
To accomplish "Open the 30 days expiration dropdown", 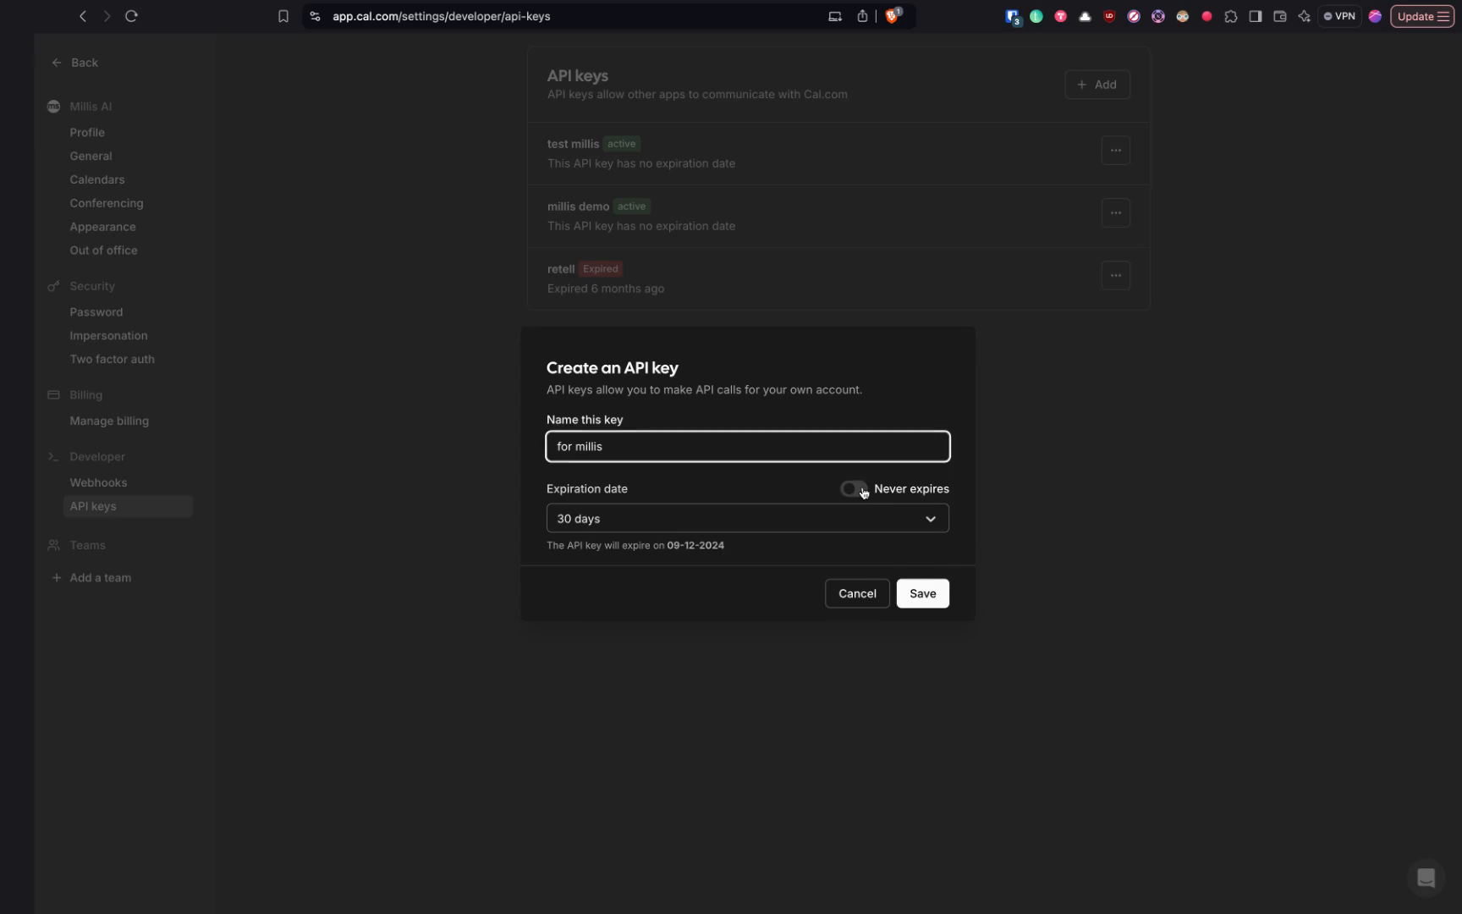I will (x=747, y=518).
